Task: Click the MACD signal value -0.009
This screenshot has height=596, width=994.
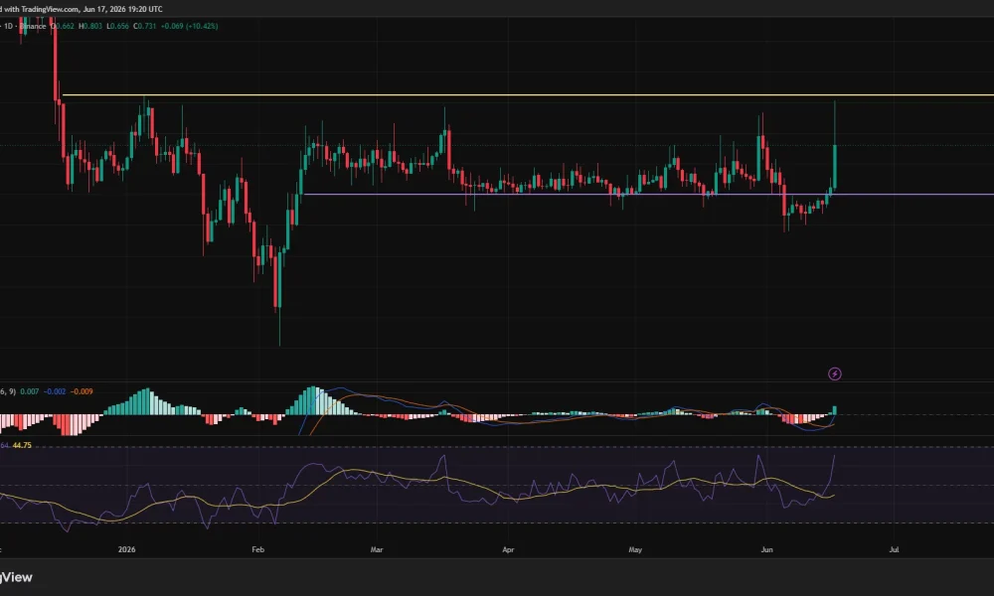Action: tap(82, 391)
